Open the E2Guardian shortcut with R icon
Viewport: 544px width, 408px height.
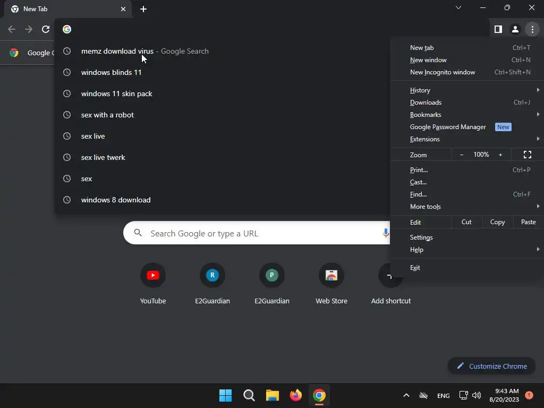coord(212,284)
